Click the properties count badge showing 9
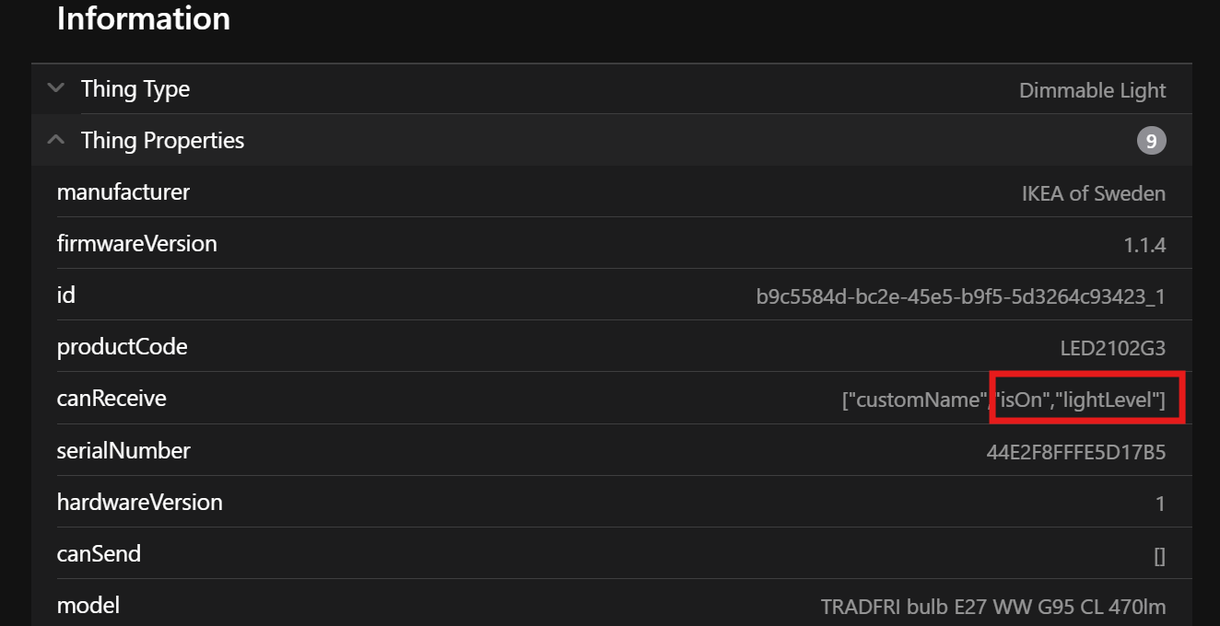Screen dimensions: 1220x626 pyautogui.click(x=1151, y=141)
